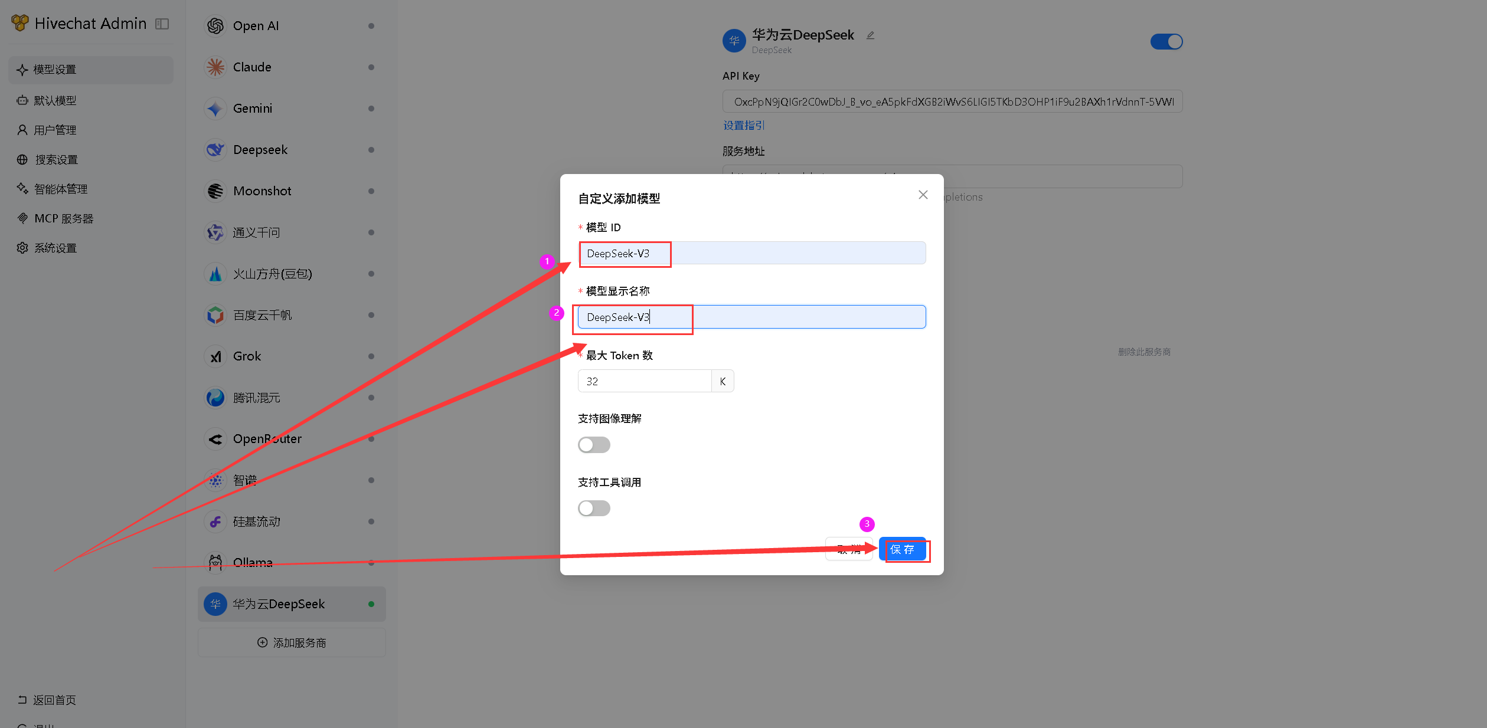
Task: Click the 取消 button in the dialog
Action: point(849,549)
